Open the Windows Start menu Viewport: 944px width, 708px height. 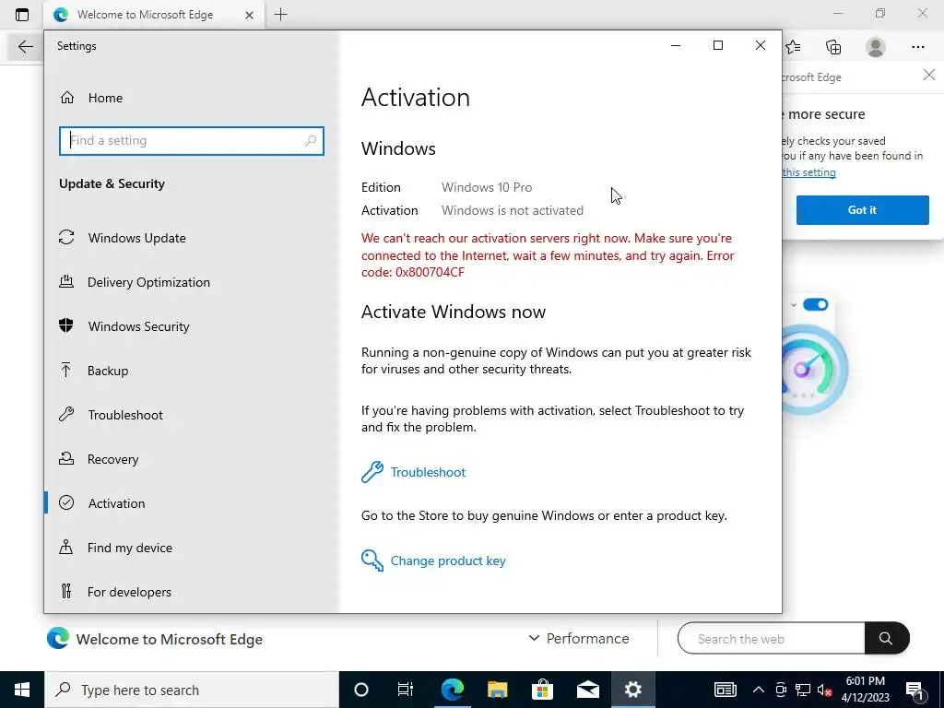click(x=22, y=690)
